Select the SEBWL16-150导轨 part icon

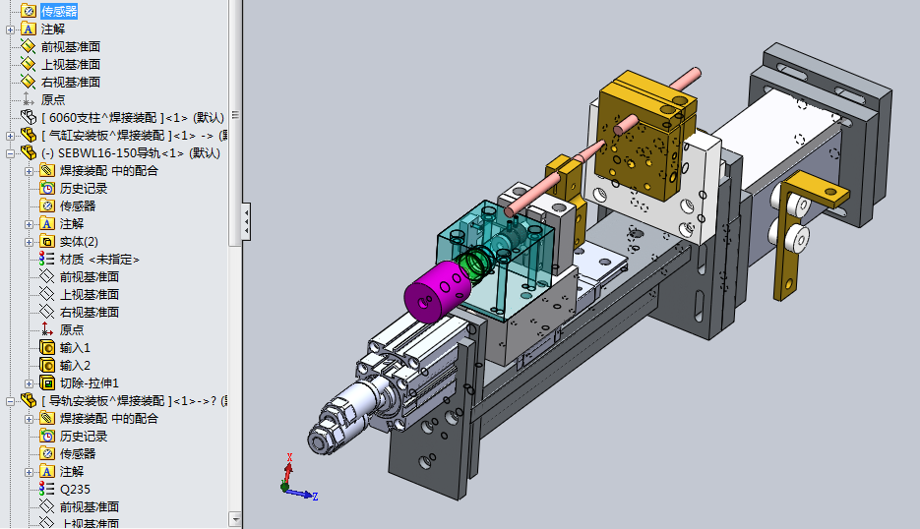click(29, 152)
